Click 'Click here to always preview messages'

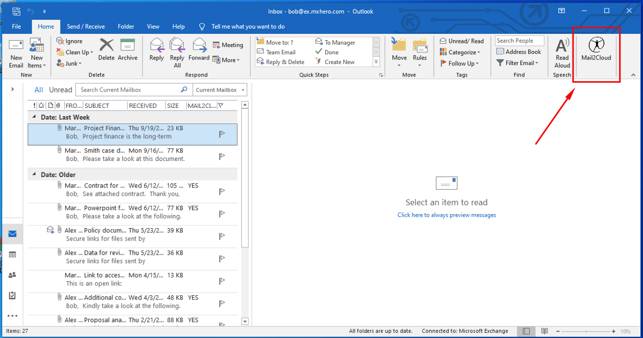coord(447,215)
